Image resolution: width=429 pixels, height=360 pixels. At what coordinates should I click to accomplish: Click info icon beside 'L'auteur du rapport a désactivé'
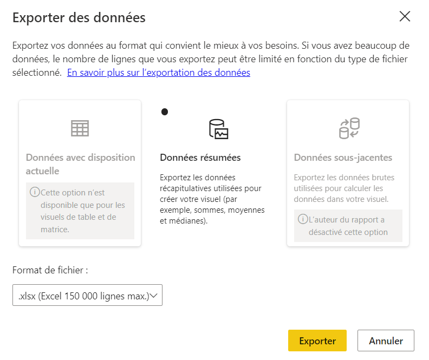[303, 219]
